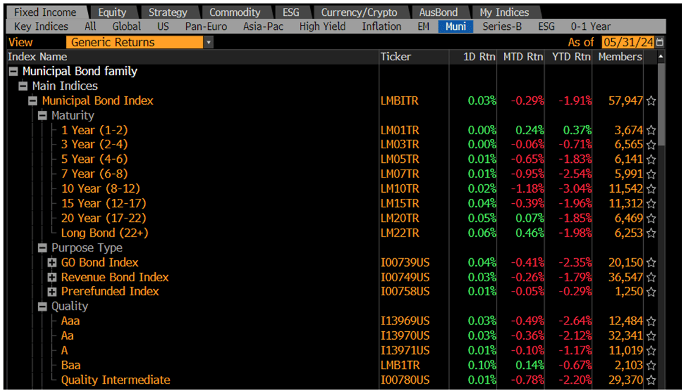Star the Long Bond (22+) row
Screen dimensions: 684x391
[650, 233]
